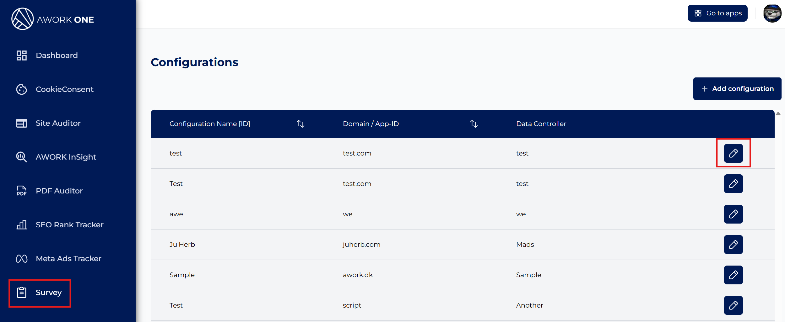Edit the Sample awork.dk configuration
785x322 pixels.
[733, 275]
